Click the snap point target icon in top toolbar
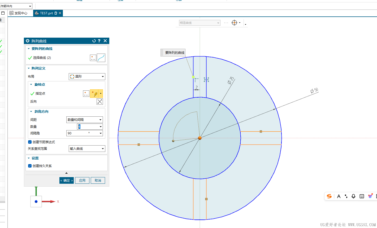Image resolution: width=377 pixels, height=228 pixels. 234,23
